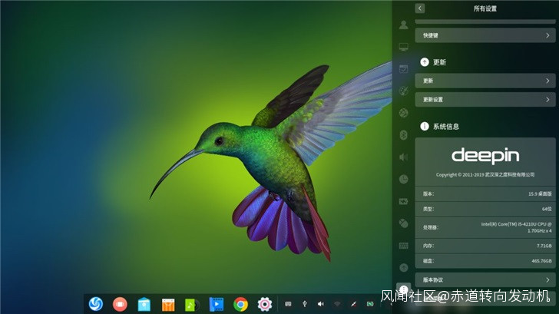Open the orange App Store dock icon
This screenshot has height=314, width=559.
point(168,305)
